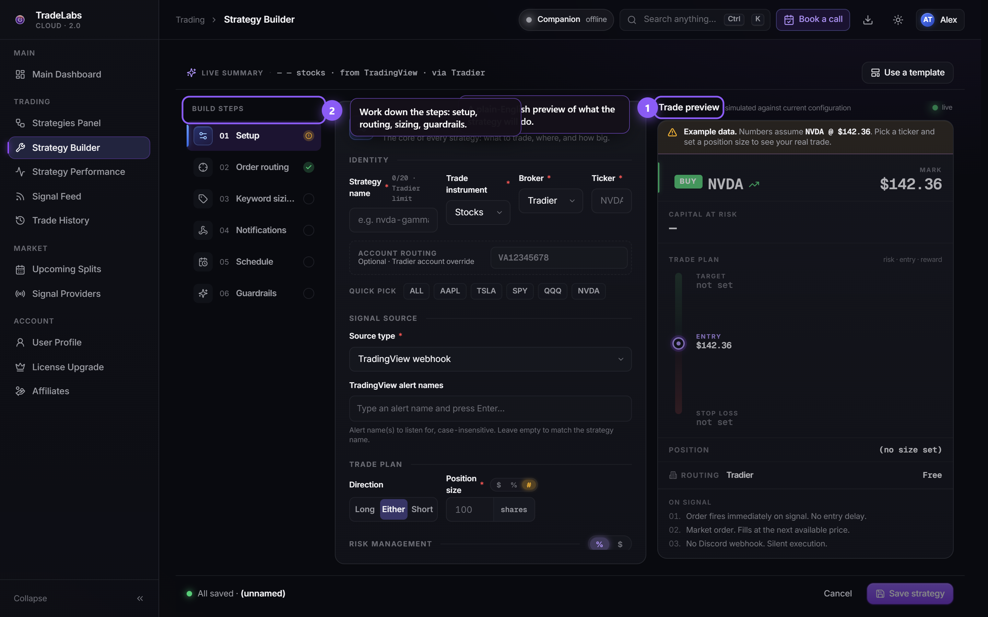
Task: Click the Schedule calendar-clock icon
Action: tap(203, 262)
